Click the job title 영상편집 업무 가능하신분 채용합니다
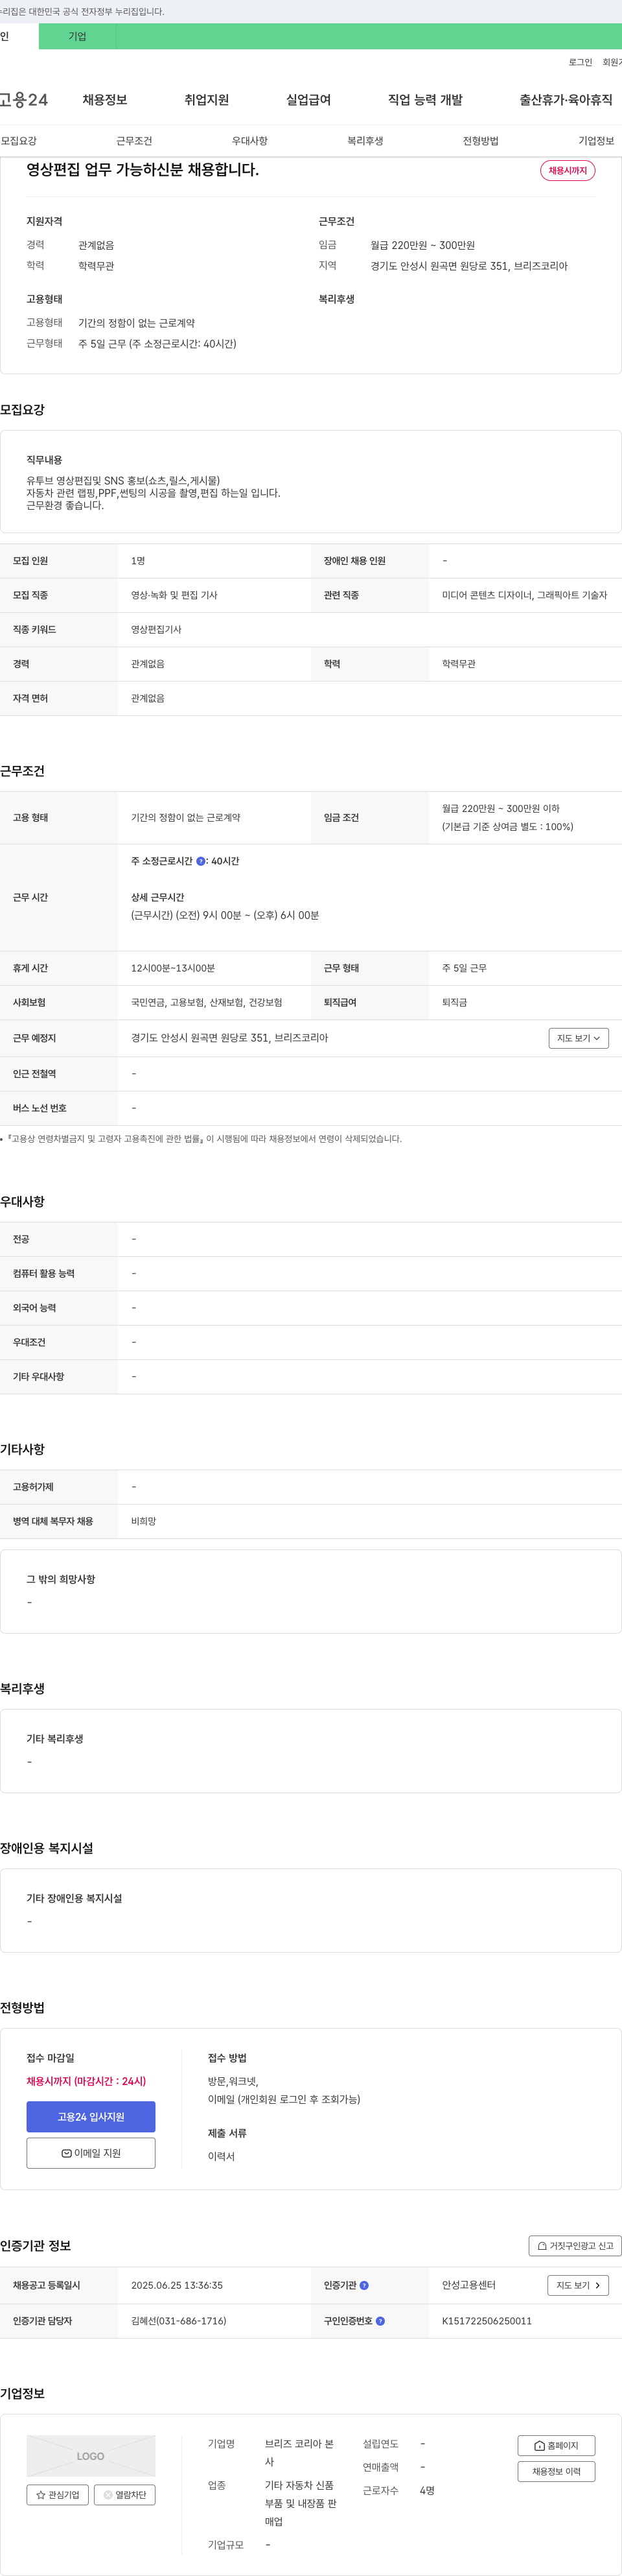Image resolution: width=622 pixels, height=2576 pixels. click(143, 170)
